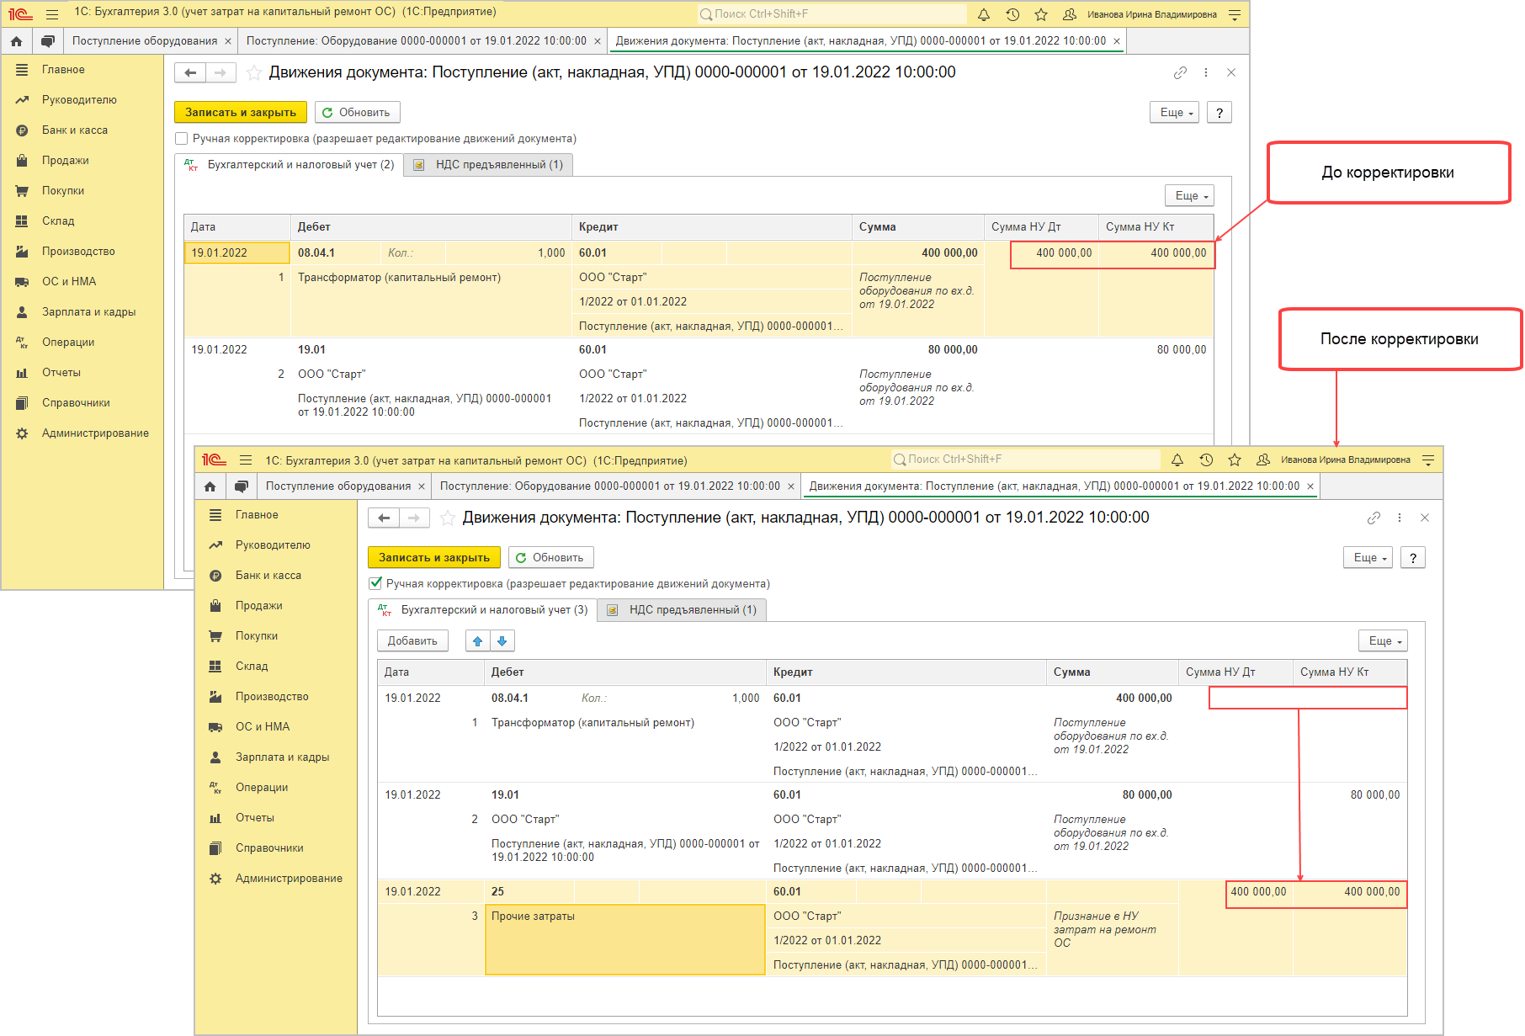Add front window document to favorites star
Screen dimensions: 1525x1036
click(447, 518)
